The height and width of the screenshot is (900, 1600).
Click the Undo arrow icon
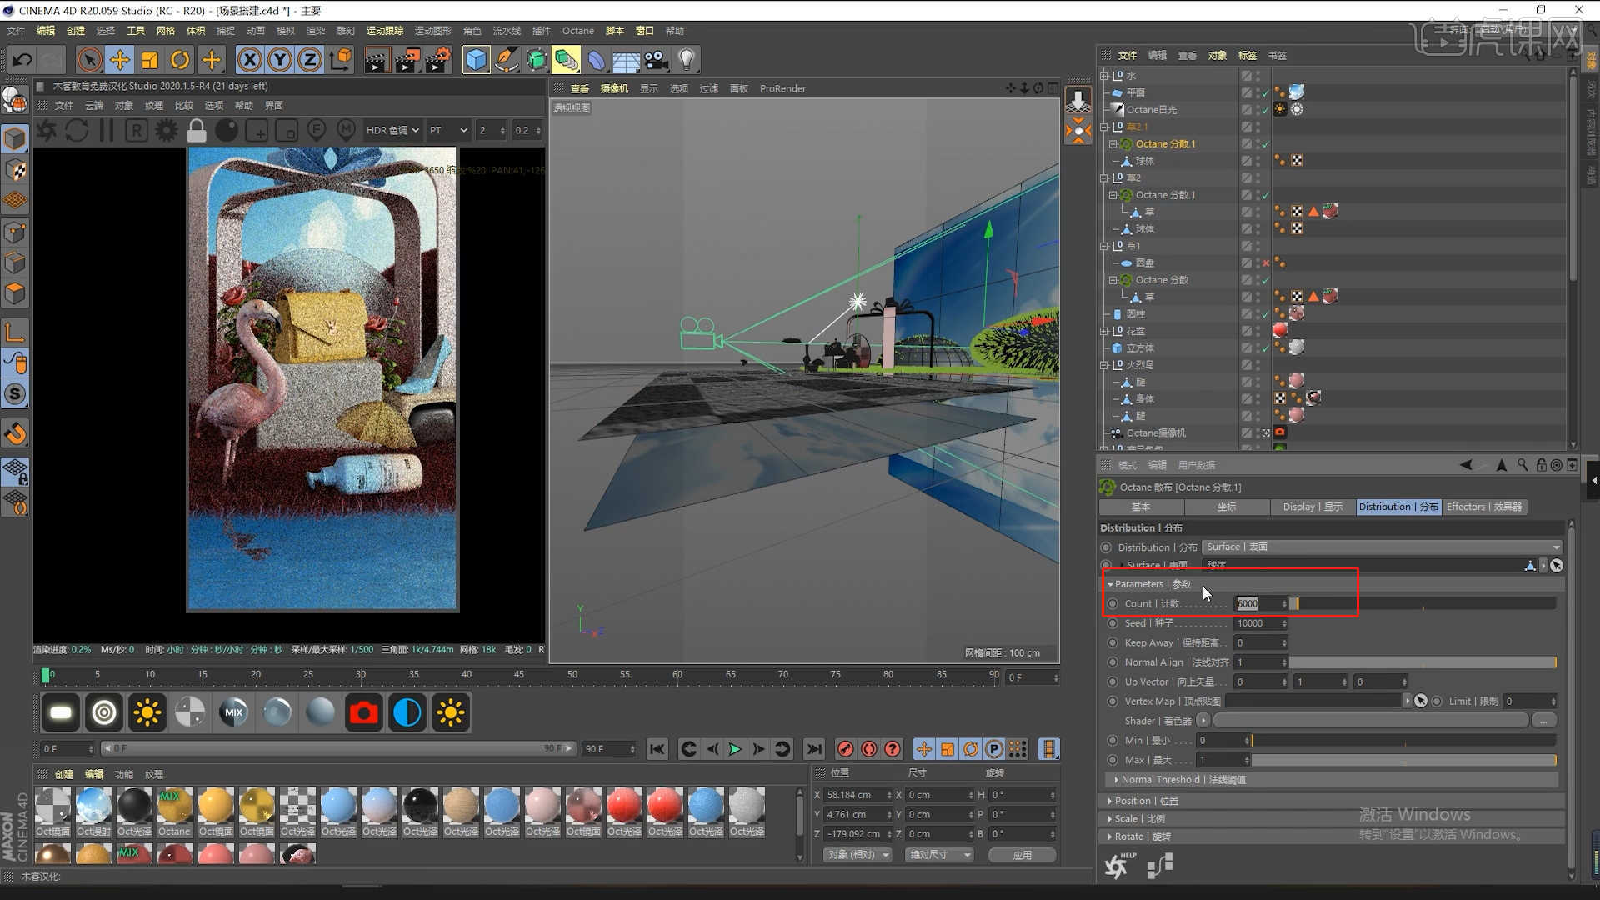click(x=22, y=60)
